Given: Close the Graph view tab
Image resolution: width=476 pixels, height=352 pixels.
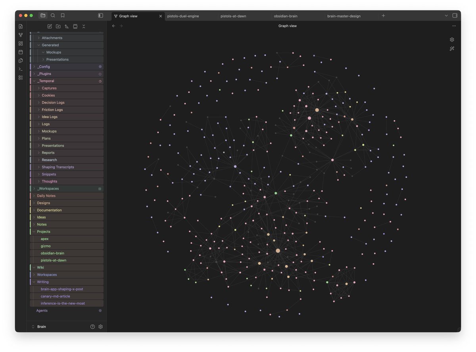Looking at the screenshot, I should [x=161, y=16].
